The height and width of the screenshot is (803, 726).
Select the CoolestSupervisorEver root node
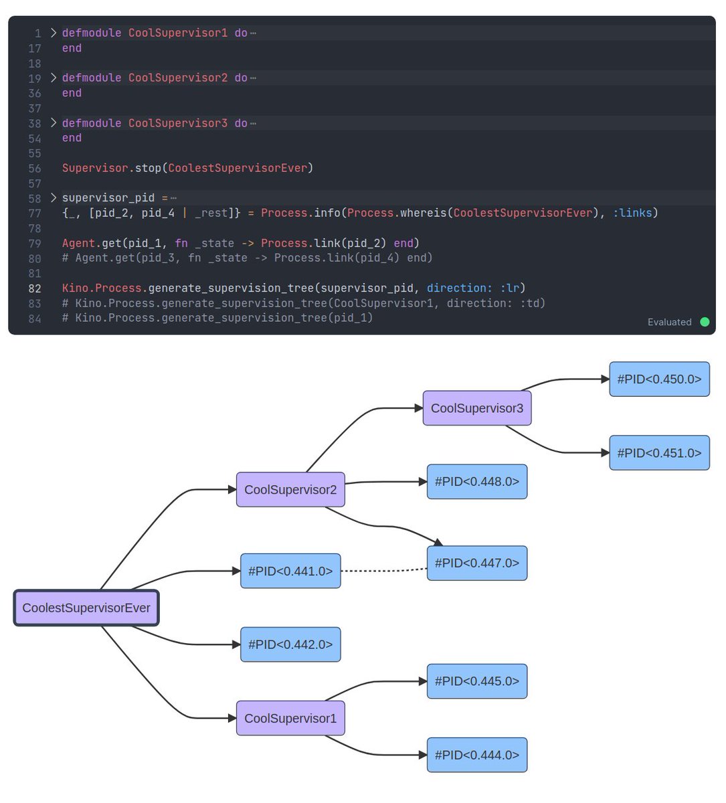tap(86, 608)
